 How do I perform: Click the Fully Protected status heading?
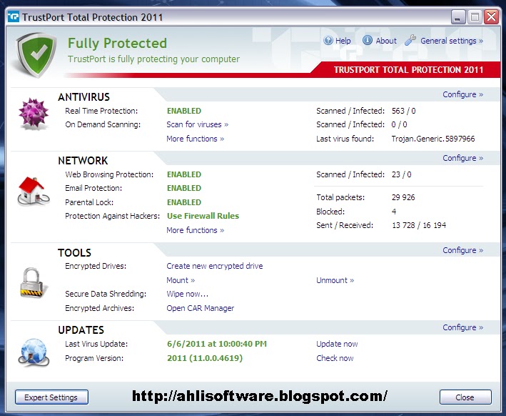(x=117, y=44)
